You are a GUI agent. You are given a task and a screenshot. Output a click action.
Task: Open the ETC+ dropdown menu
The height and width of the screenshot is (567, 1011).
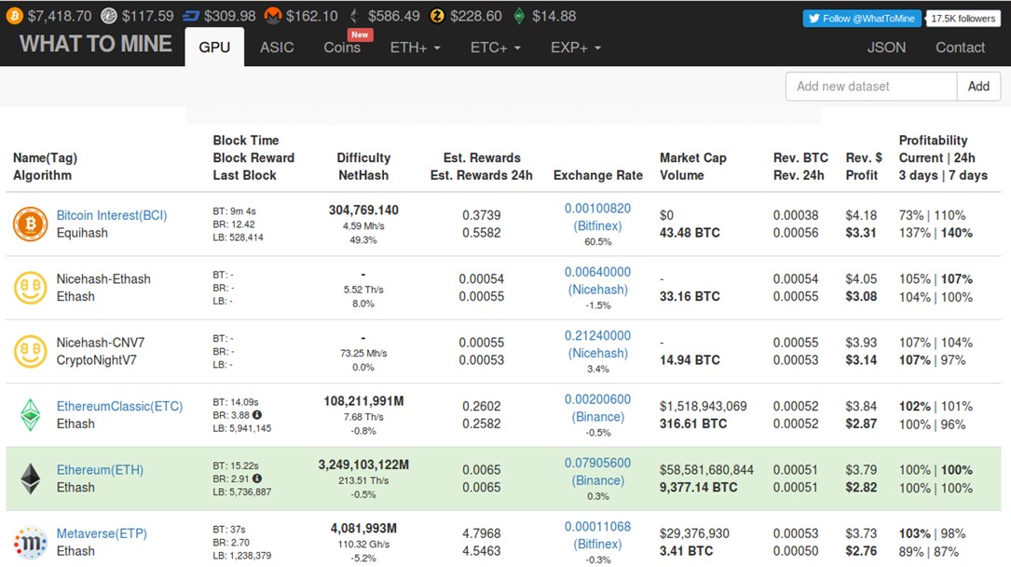click(495, 47)
